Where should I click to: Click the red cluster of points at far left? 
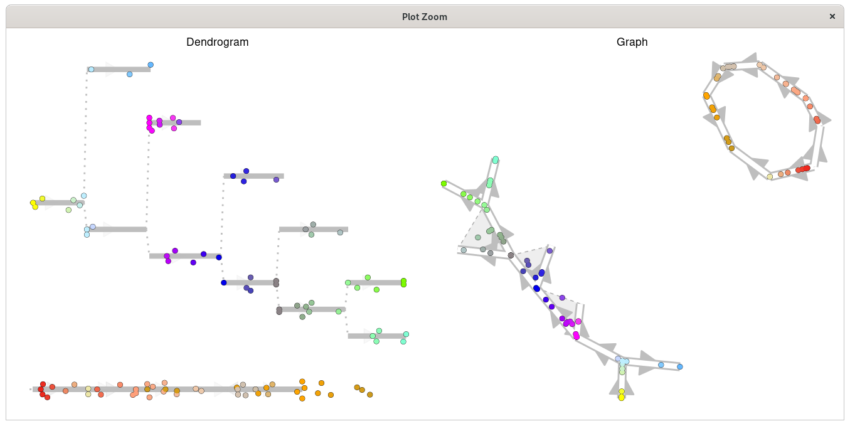(x=43, y=389)
